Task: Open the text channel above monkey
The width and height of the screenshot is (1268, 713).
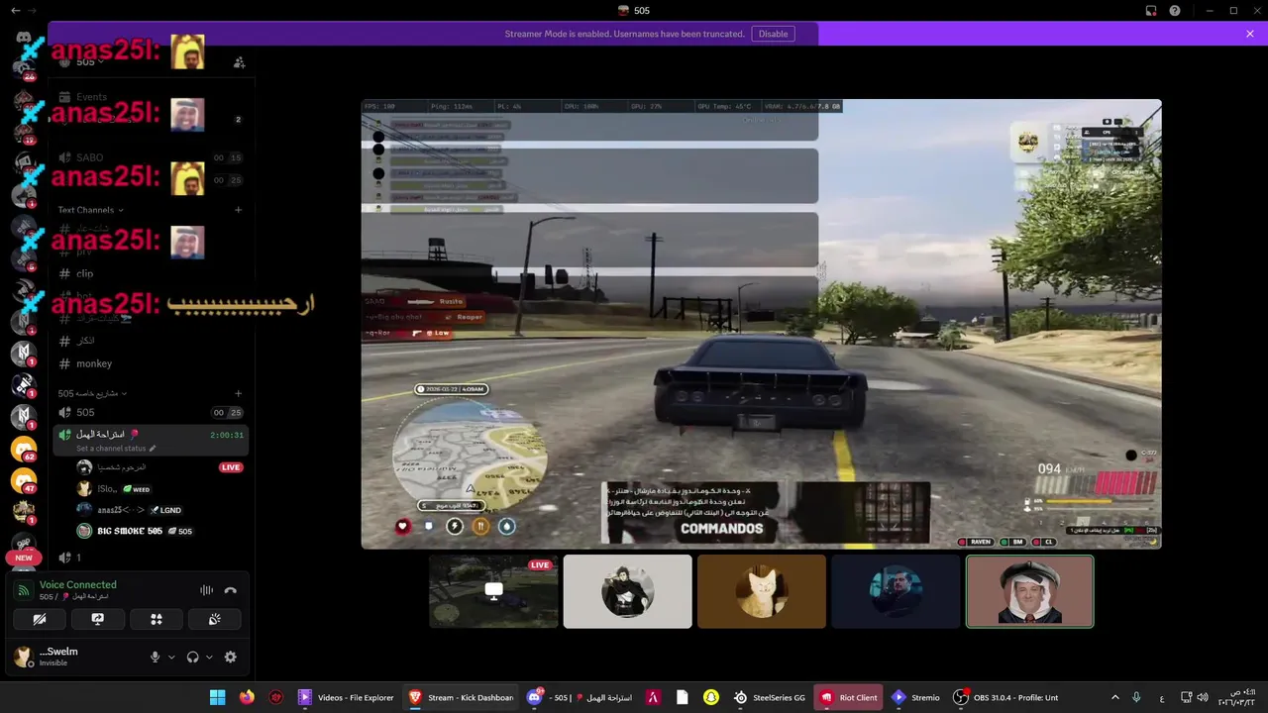Action: [149, 341]
